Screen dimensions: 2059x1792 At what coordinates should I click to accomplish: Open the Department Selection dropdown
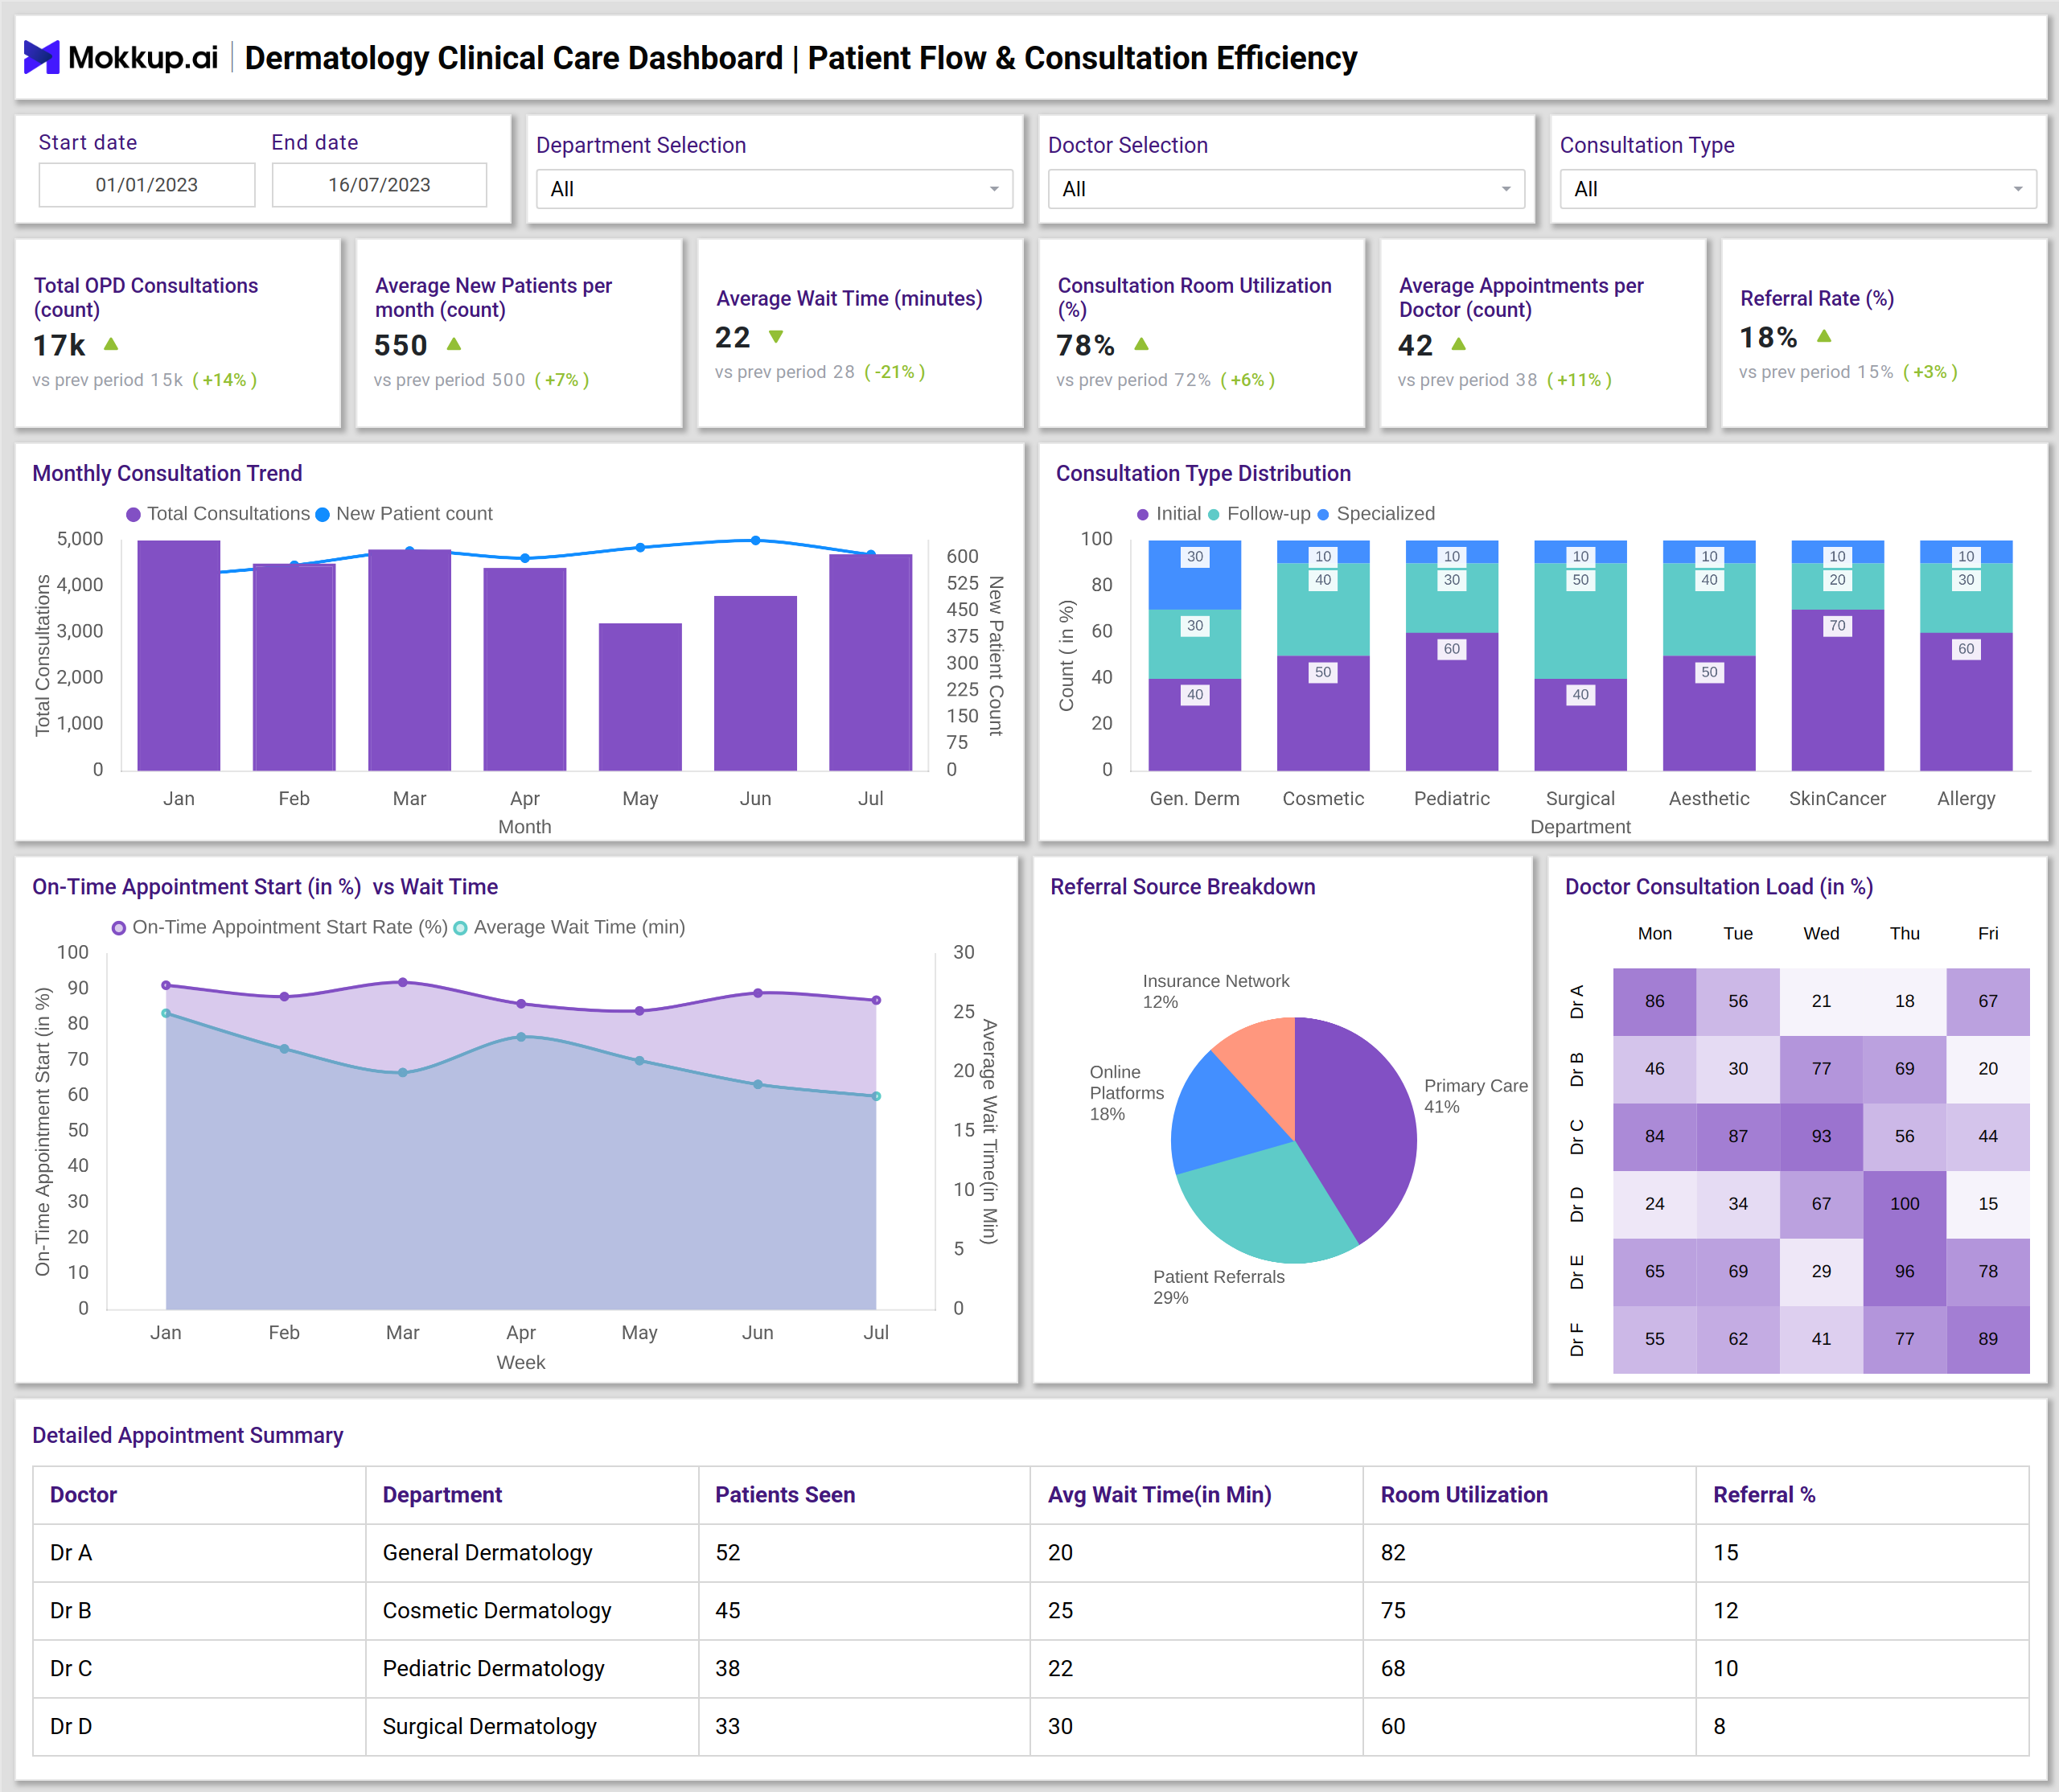point(774,189)
